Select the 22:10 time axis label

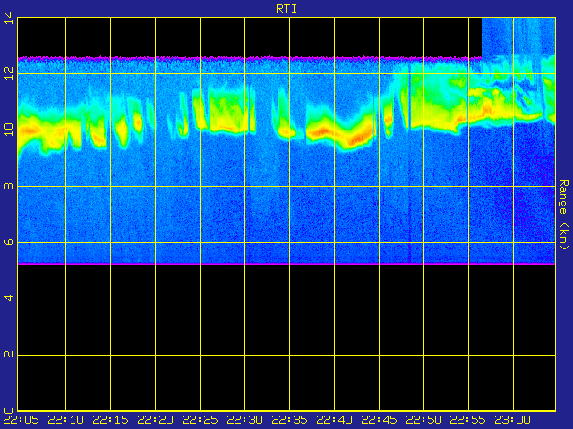click(x=65, y=420)
